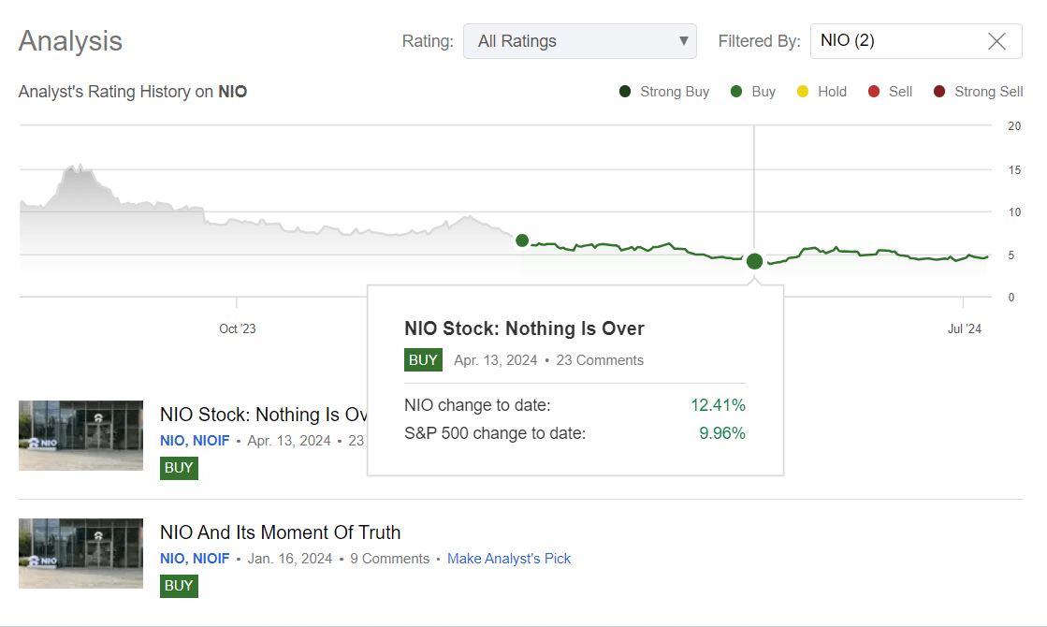Toggle Sell legend red dot
Screen dimensions: 1047x627
click(x=874, y=92)
